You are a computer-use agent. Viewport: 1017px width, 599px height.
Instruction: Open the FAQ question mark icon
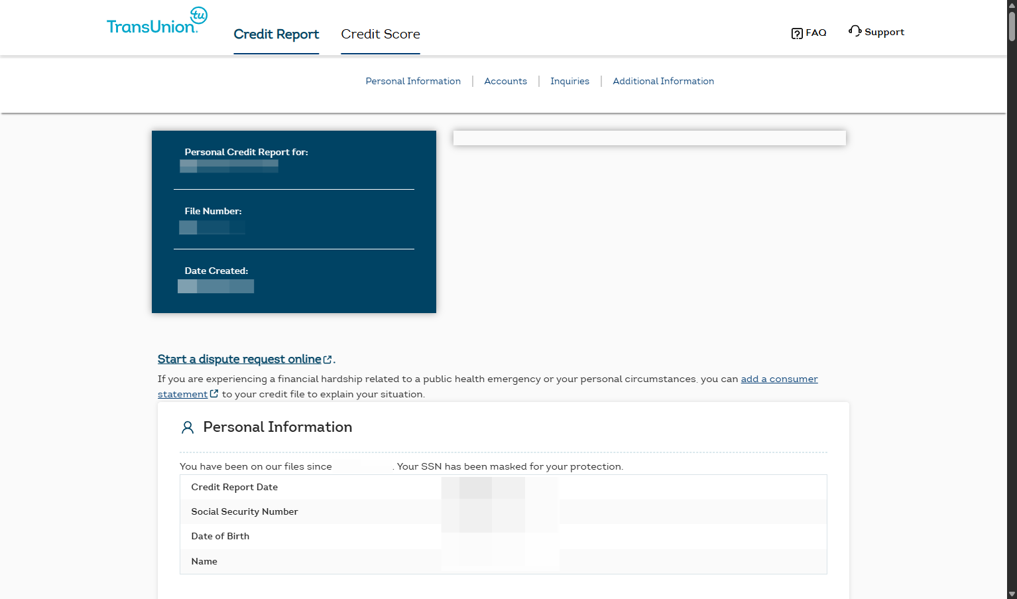coord(797,33)
